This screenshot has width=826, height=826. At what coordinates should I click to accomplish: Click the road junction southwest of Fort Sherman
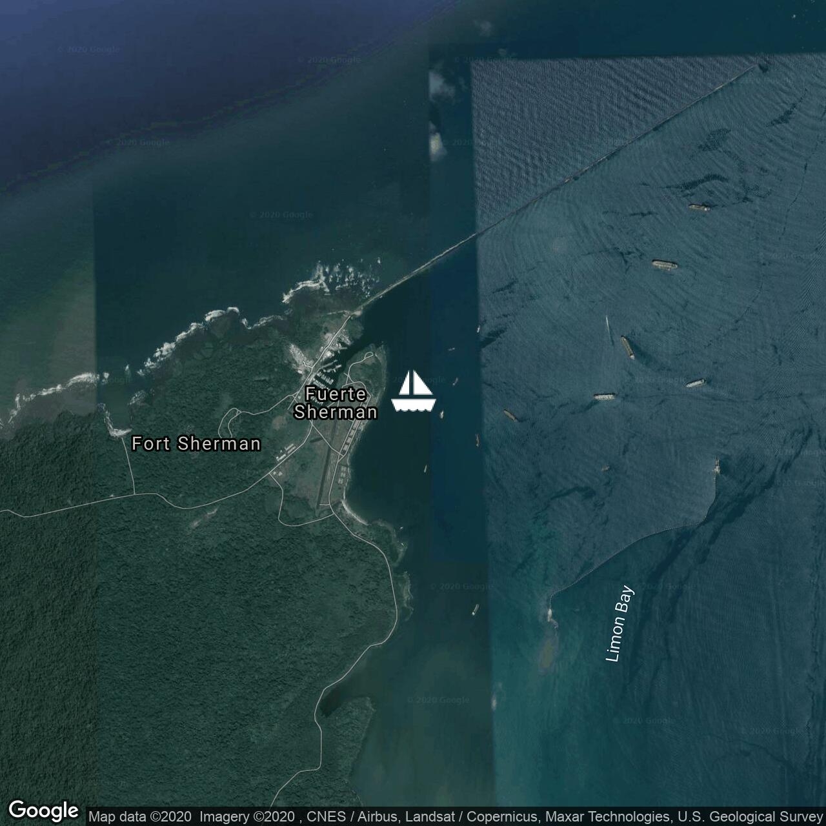(134, 494)
